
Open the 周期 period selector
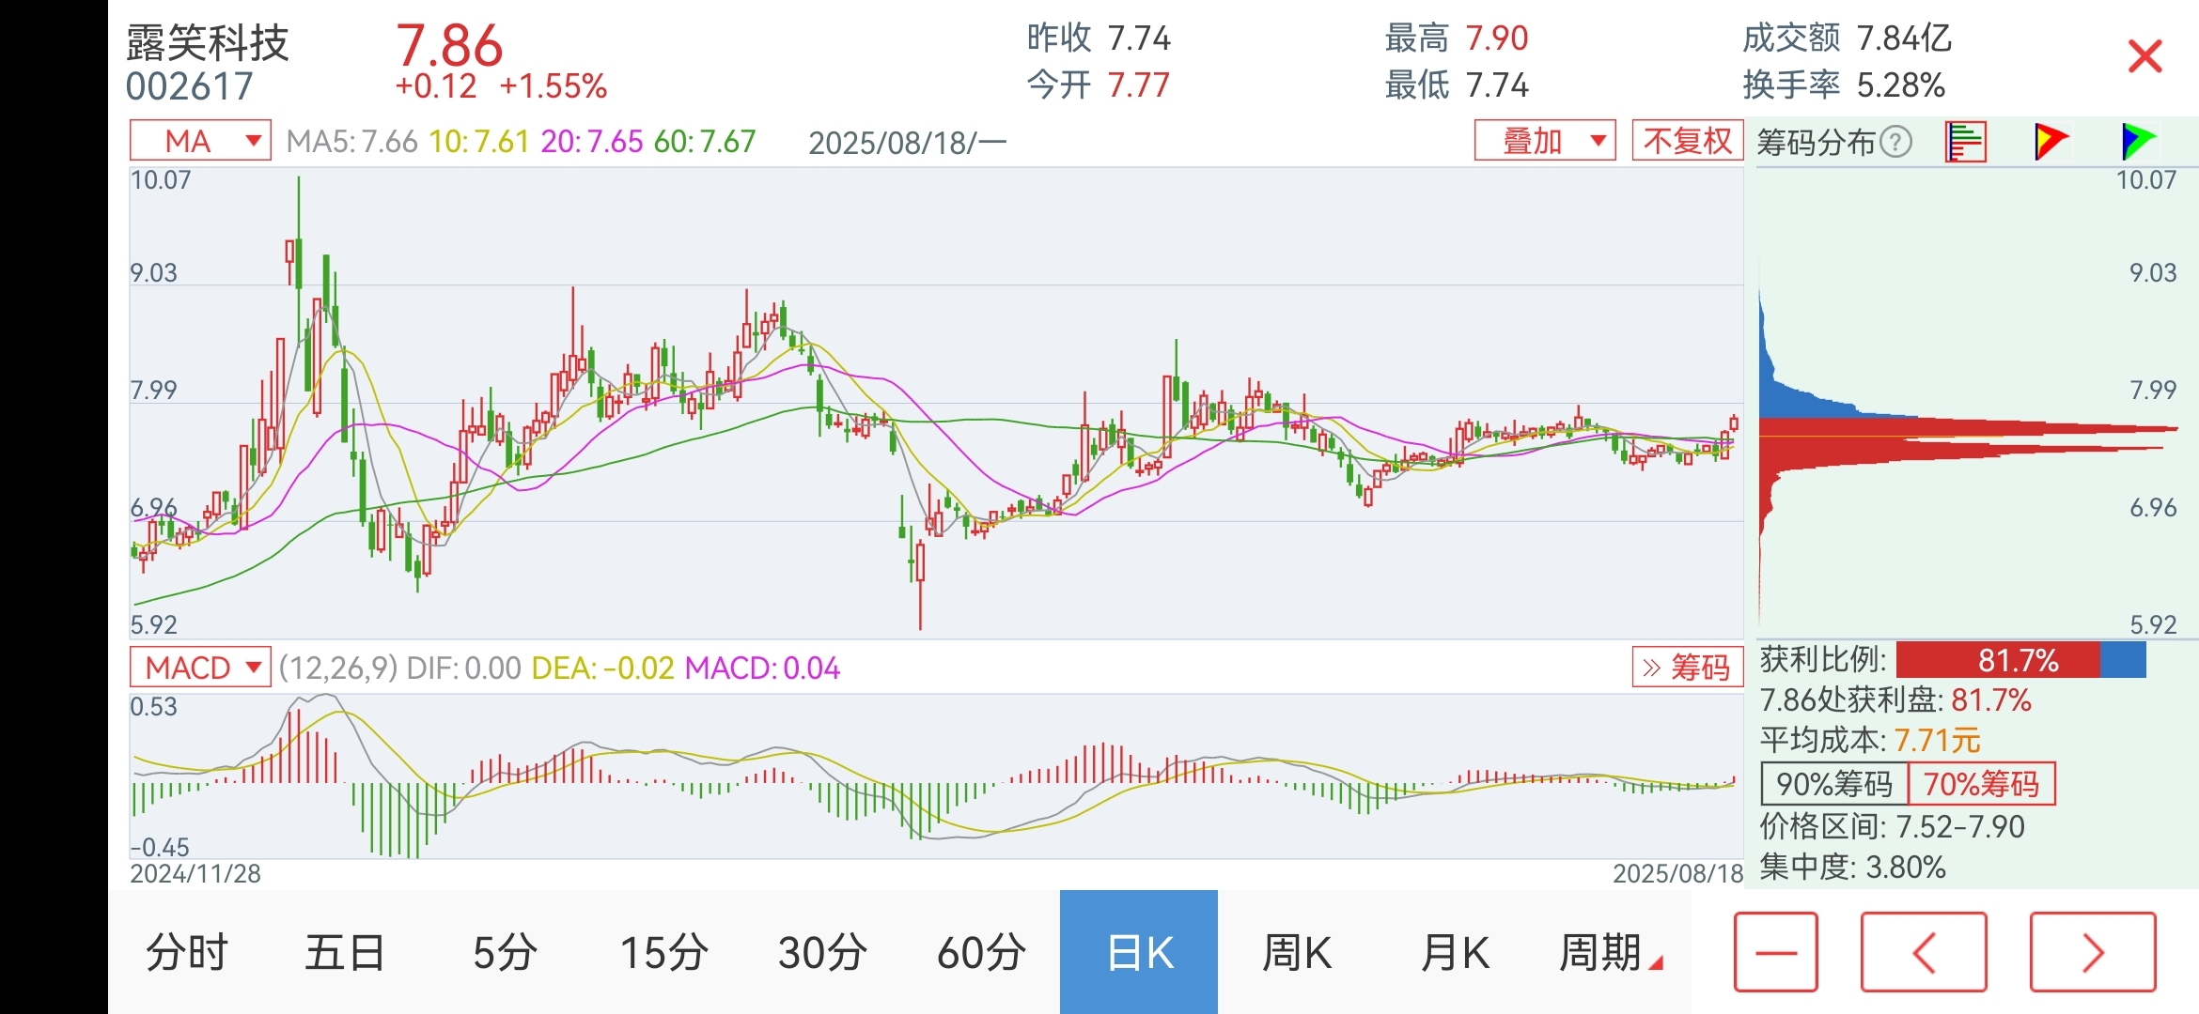pyautogui.click(x=1611, y=953)
